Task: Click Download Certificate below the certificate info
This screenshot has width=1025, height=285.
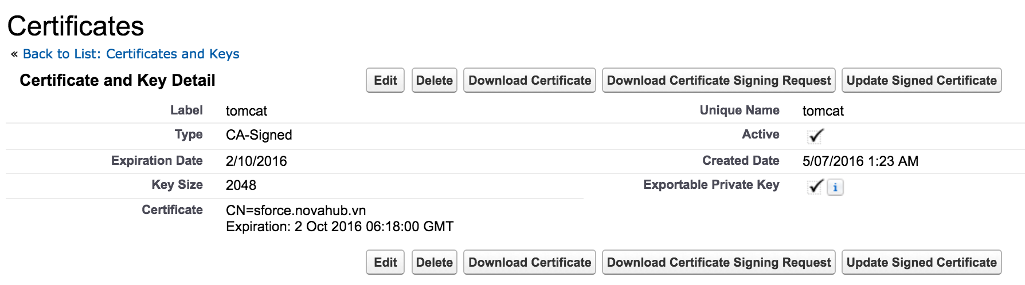Action: coord(529,263)
